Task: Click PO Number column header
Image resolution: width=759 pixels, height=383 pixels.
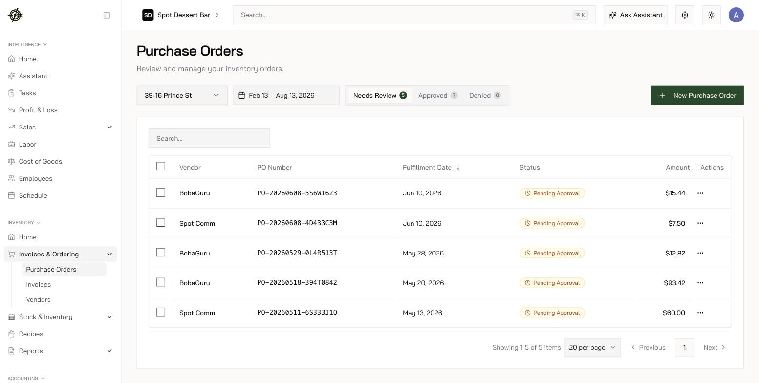Action: [x=274, y=167]
